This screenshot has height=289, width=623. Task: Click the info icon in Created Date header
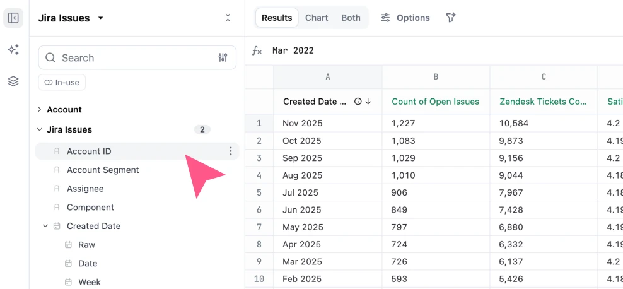click(x=358, y=102)
